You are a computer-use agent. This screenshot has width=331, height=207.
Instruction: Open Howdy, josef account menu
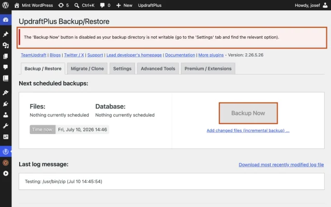click(x=307, y=5)
